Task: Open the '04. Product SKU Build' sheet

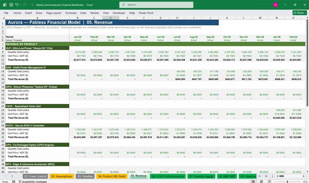Action: coord(112,176)
